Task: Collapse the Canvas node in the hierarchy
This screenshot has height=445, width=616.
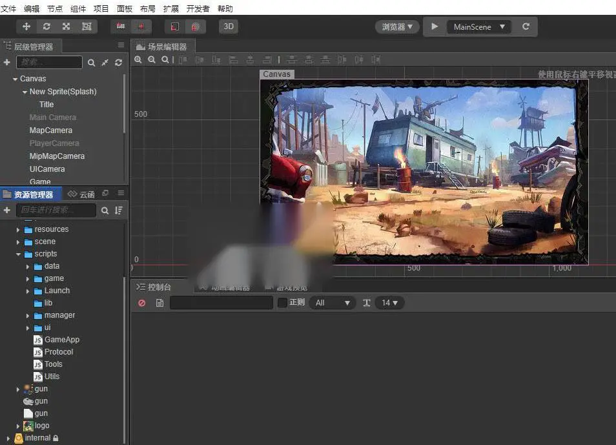Action: tap(15, 79)
